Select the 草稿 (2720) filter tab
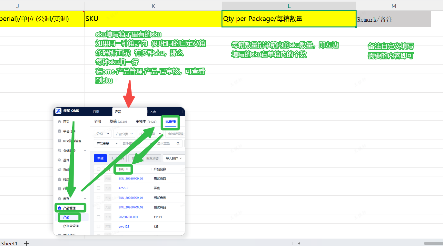The height and width of the screenshot is (246, 443). pyautogui.click(x=118, y=121)
